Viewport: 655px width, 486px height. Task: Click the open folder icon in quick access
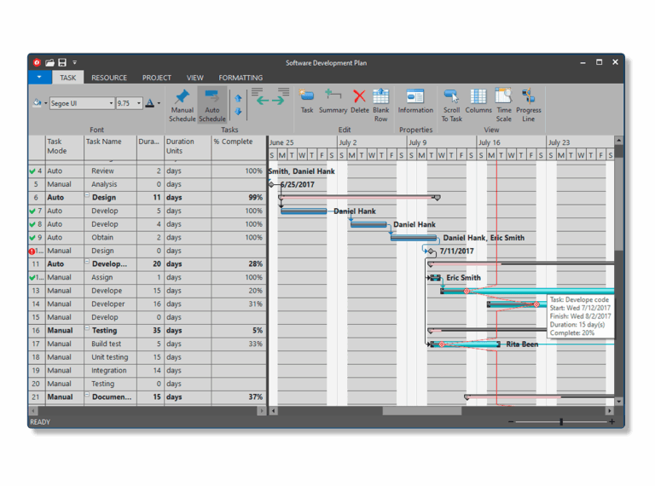49,62
